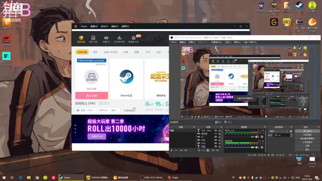The width and height of the screenshot is (322, 181).
Task: Toggle visibility of the bottom text source
Action: pos(216,146)
